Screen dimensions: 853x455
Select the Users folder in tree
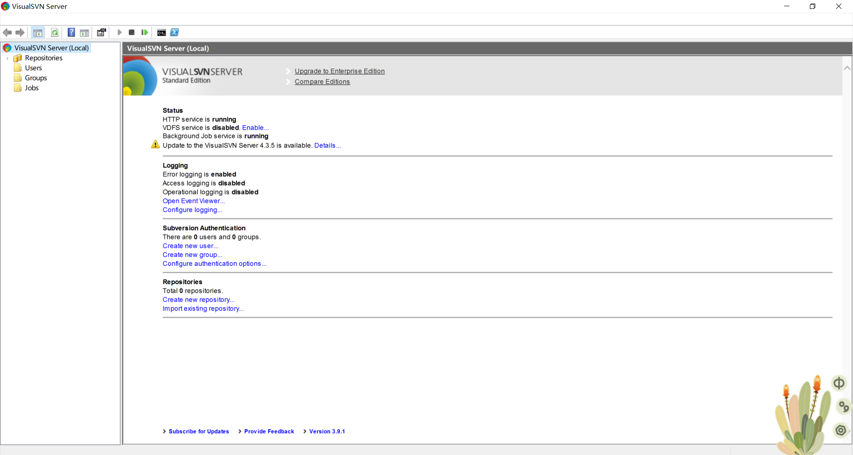tap(33, 68)
